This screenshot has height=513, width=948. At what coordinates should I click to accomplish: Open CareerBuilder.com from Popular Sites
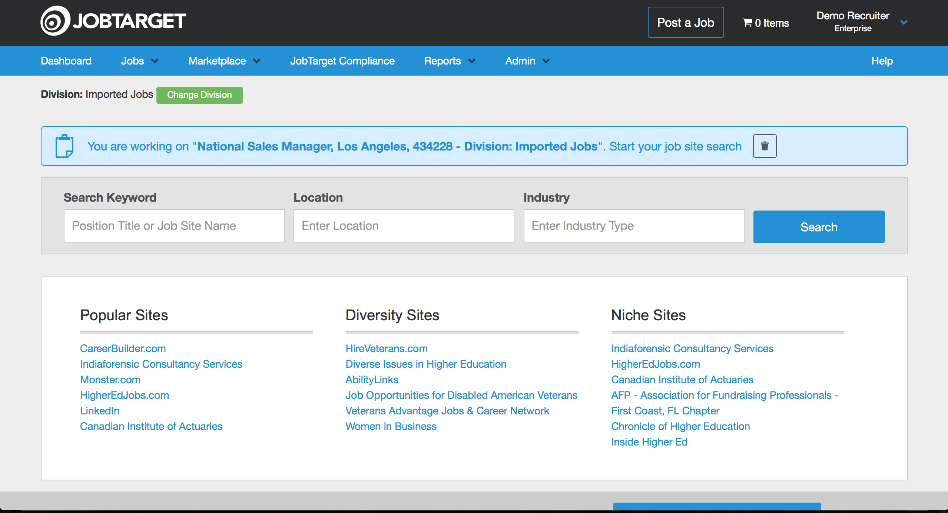123,348
